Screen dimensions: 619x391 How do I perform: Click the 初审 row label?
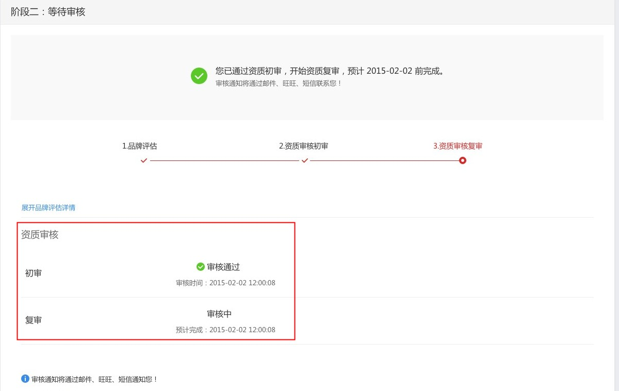pyautogui.click(x=34, y=273)
